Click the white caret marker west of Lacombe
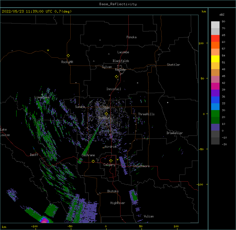The height and width of the screenshot is (230, 236). tap(109, 54)
